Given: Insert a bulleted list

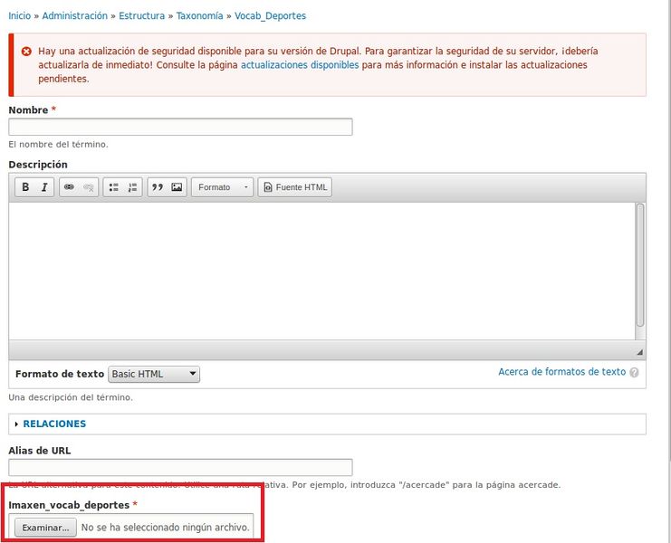Looking at the screenshot, I should point(113,187).
